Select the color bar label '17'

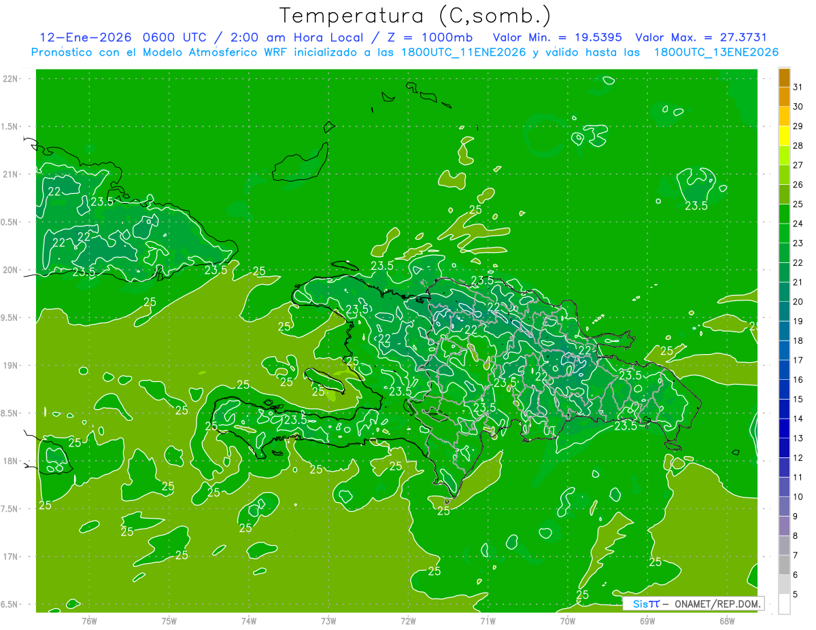pos(798,360)
